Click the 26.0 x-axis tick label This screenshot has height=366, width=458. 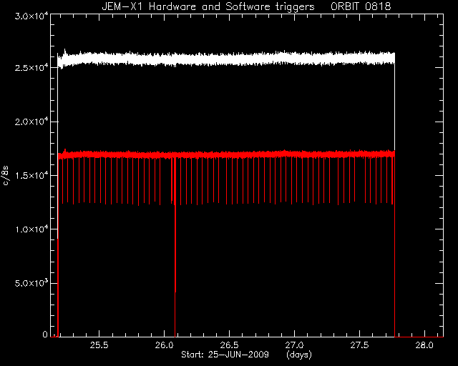[x=164, y=345]
